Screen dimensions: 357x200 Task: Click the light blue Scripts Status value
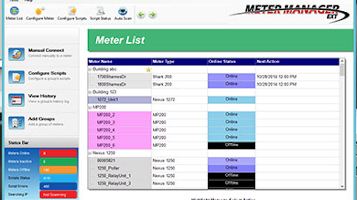click(x=59, y=178)
